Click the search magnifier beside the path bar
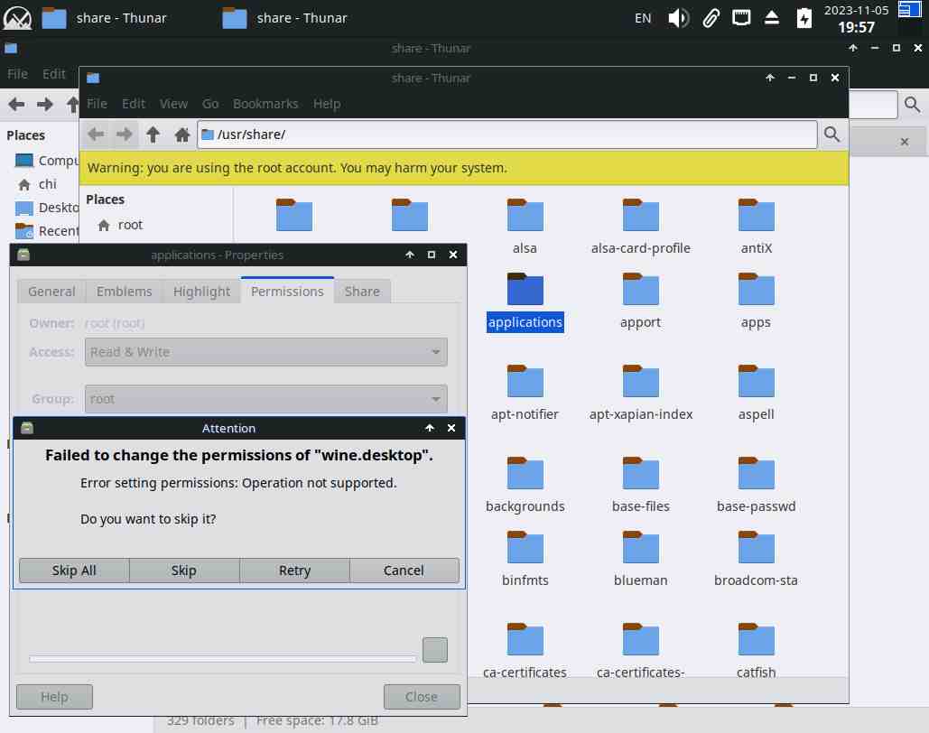The image size is (929, 733). pyautogui.click(x=831, y=135)
